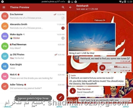
Task: Tap the red pencil compose button
Action: point(60,97)
